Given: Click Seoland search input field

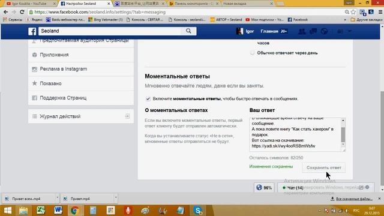Looking at the screenshot, I should [110, 31].
